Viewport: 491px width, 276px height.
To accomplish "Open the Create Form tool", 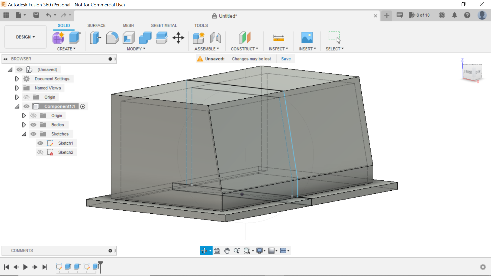I will point(58,38).
